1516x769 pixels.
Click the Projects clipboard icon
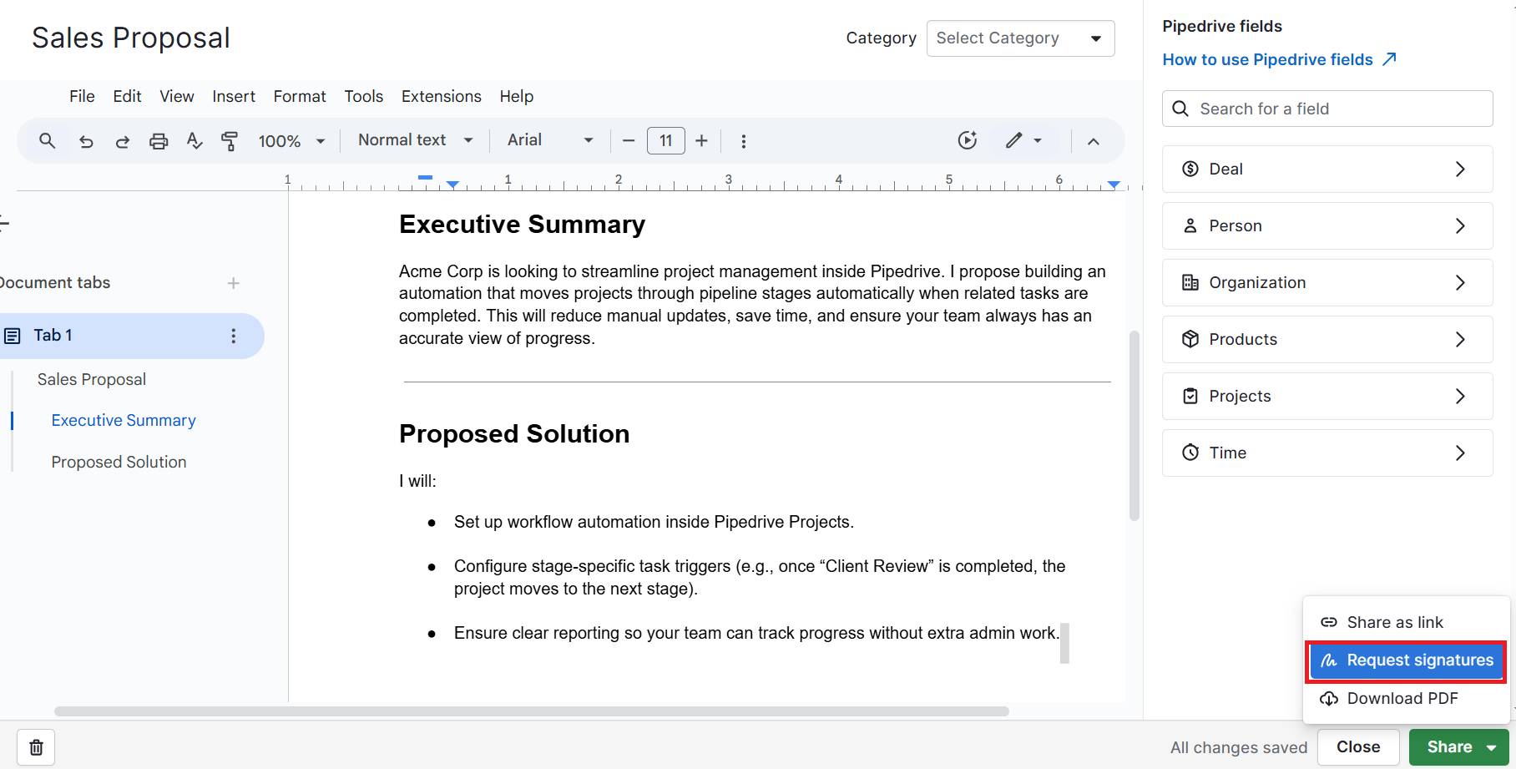(1190, 396)
